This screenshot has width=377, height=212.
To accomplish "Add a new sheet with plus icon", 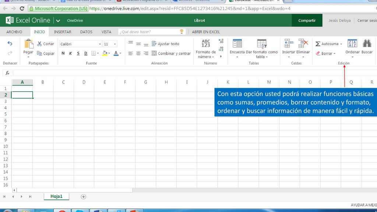I will (84, 197).
